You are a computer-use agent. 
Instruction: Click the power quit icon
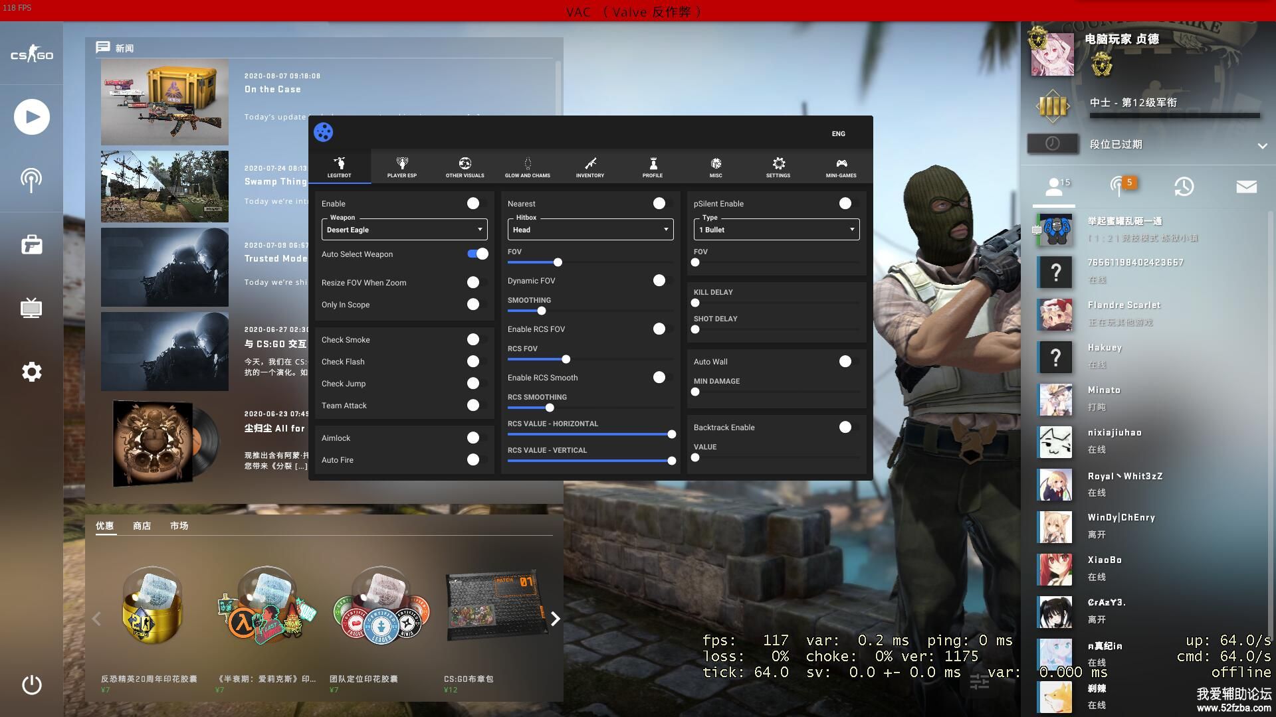point(31,684)
